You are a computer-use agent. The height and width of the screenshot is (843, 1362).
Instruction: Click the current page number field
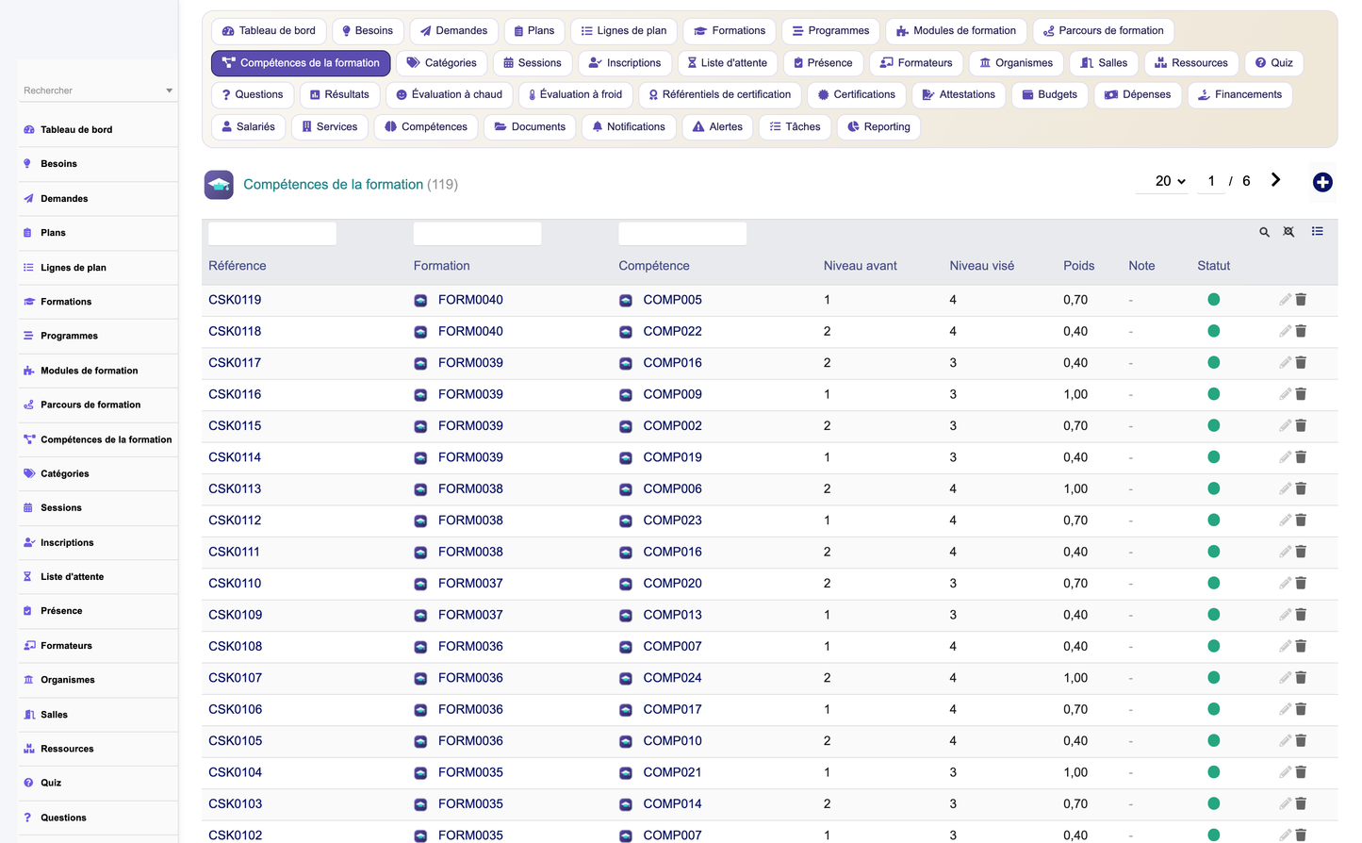(1211, 181)
